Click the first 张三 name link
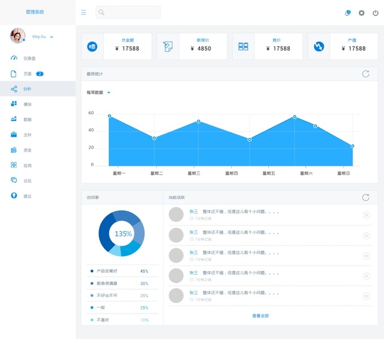 193,212
